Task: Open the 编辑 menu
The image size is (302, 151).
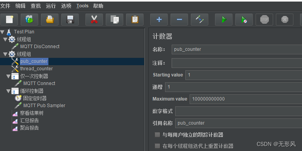Action: pyautogui.click(x=20, y=6)
